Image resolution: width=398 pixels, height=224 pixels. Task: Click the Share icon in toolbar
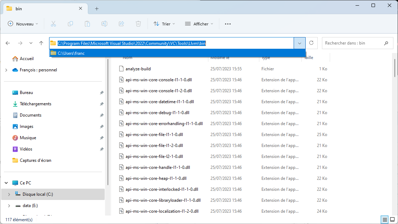[x=121, y=24]
